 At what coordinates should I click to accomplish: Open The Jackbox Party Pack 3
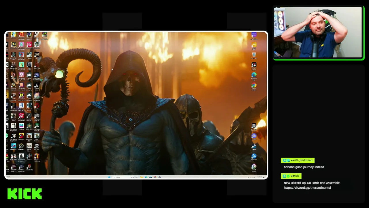point(14,128)
